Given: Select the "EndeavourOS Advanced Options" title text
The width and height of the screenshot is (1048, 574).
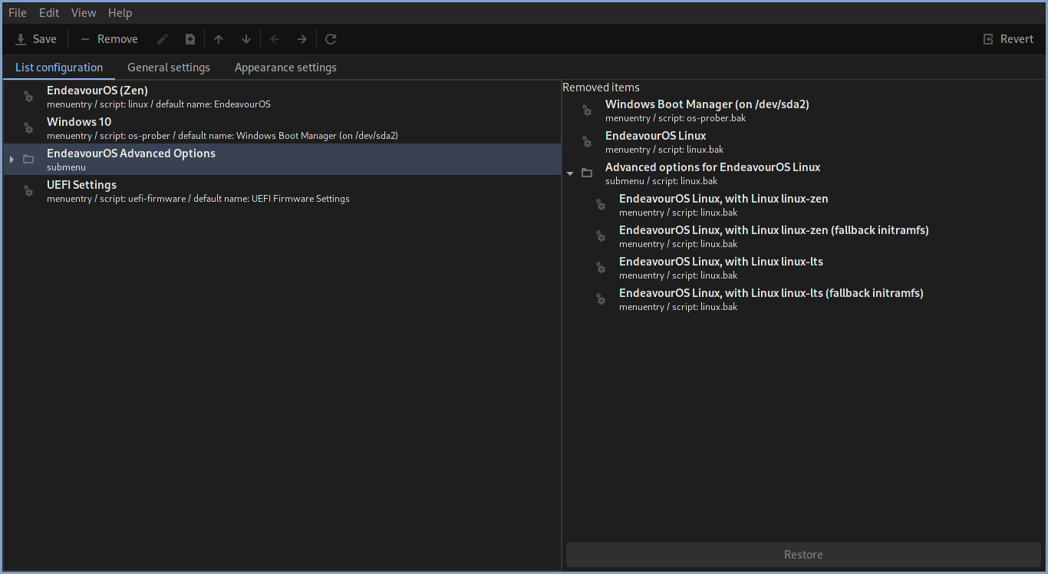Looking at the screenshot, I should (x=131, y=153).
